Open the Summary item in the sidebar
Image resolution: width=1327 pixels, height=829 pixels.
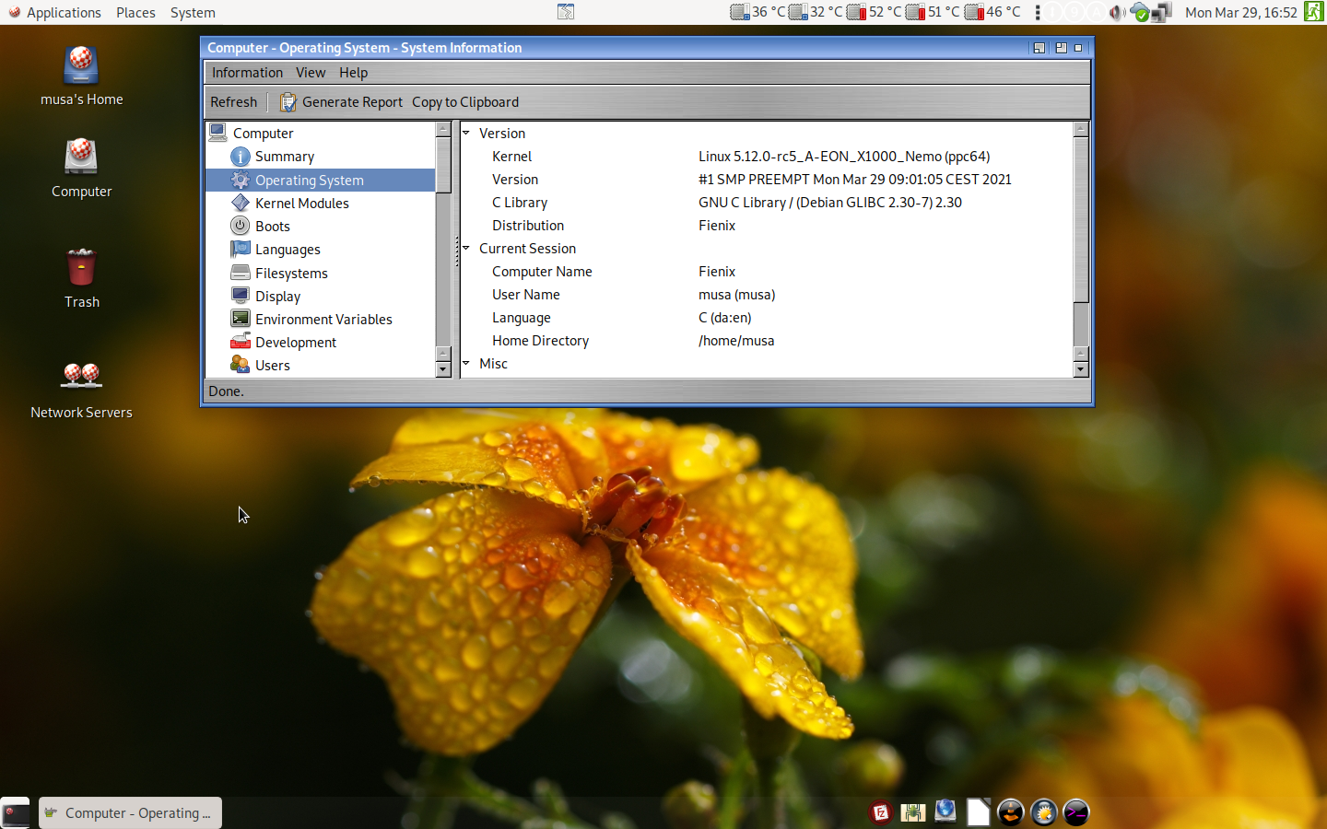[x=284, y=157]
